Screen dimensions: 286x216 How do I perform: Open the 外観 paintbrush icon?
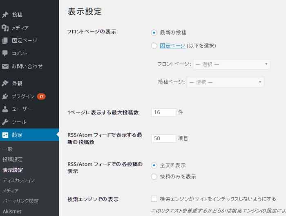pyautogui.click(x=5, y=83)
